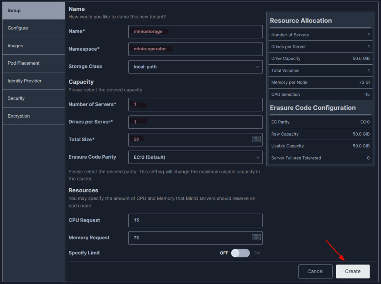381x284 pixels.
Task: Switch to the Configure section
Action: tap(34, 28)
